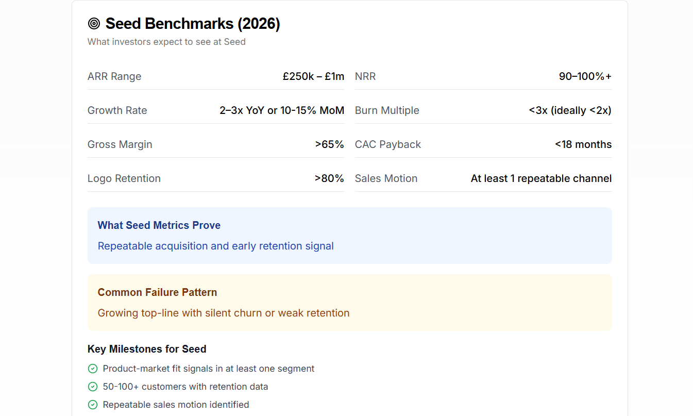Click the CAC Payback label
This screenshot has width=693, height=416.
[388, 144]
